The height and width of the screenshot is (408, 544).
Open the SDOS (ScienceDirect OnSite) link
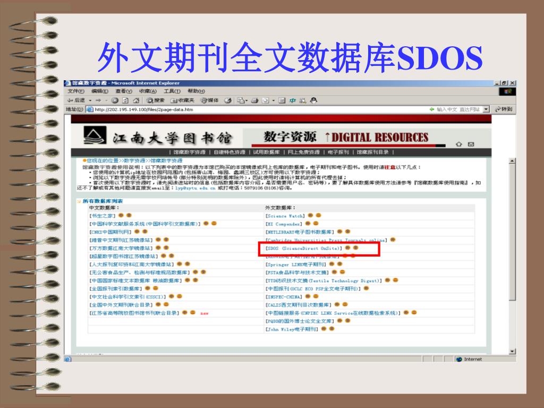(x=303, y=248)
